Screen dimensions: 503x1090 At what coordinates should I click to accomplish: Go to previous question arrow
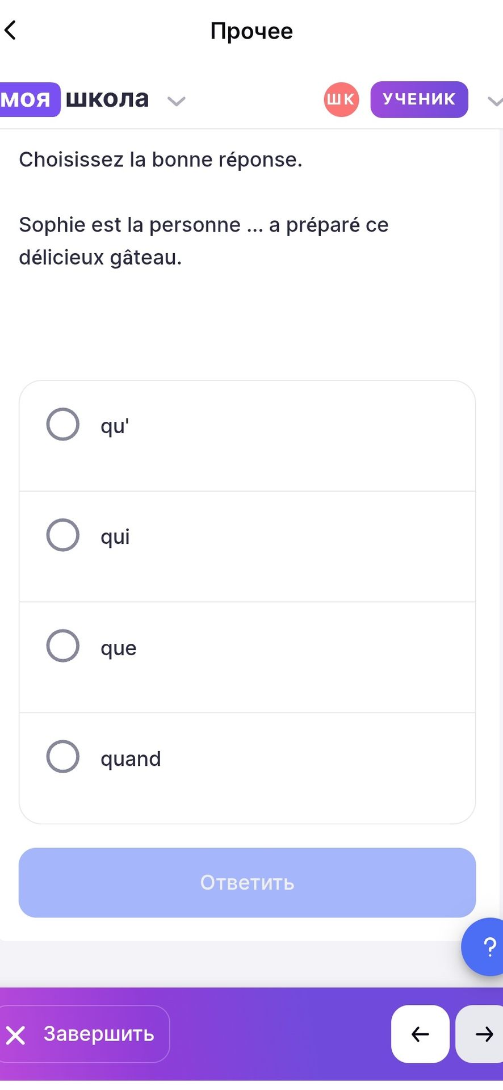coord(420,1034)
